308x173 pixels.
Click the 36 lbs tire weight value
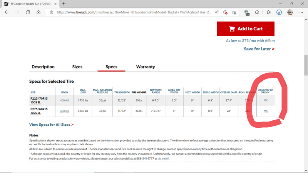(139, 111)
